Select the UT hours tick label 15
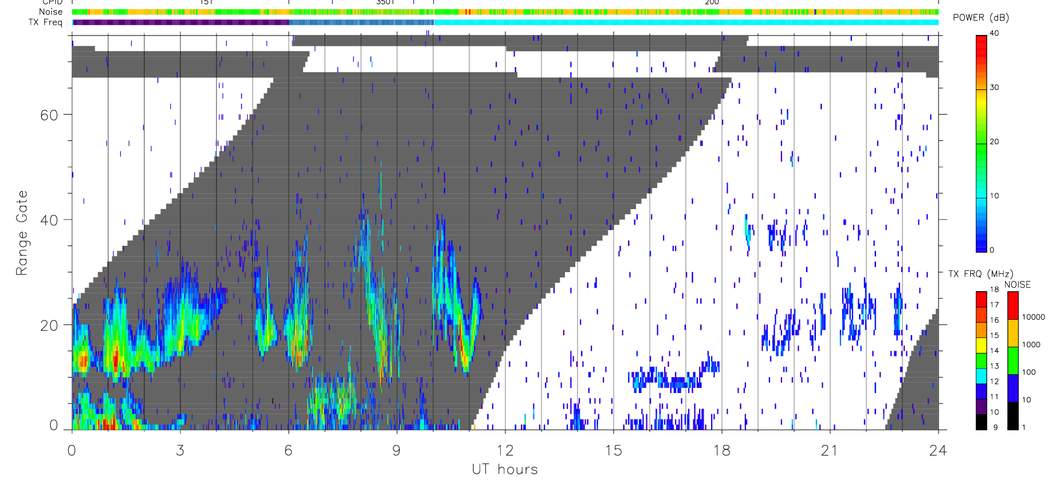 point(613,450)
